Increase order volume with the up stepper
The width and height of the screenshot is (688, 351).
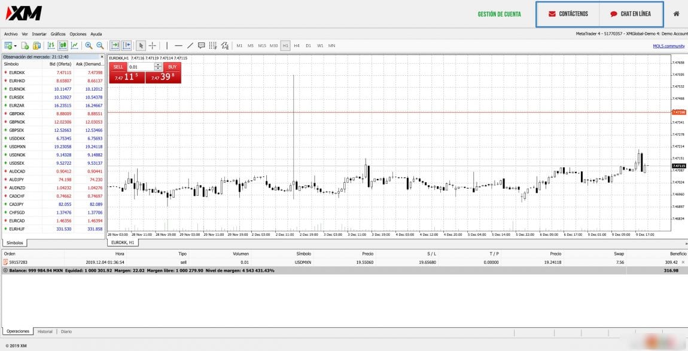coord(158,65)
